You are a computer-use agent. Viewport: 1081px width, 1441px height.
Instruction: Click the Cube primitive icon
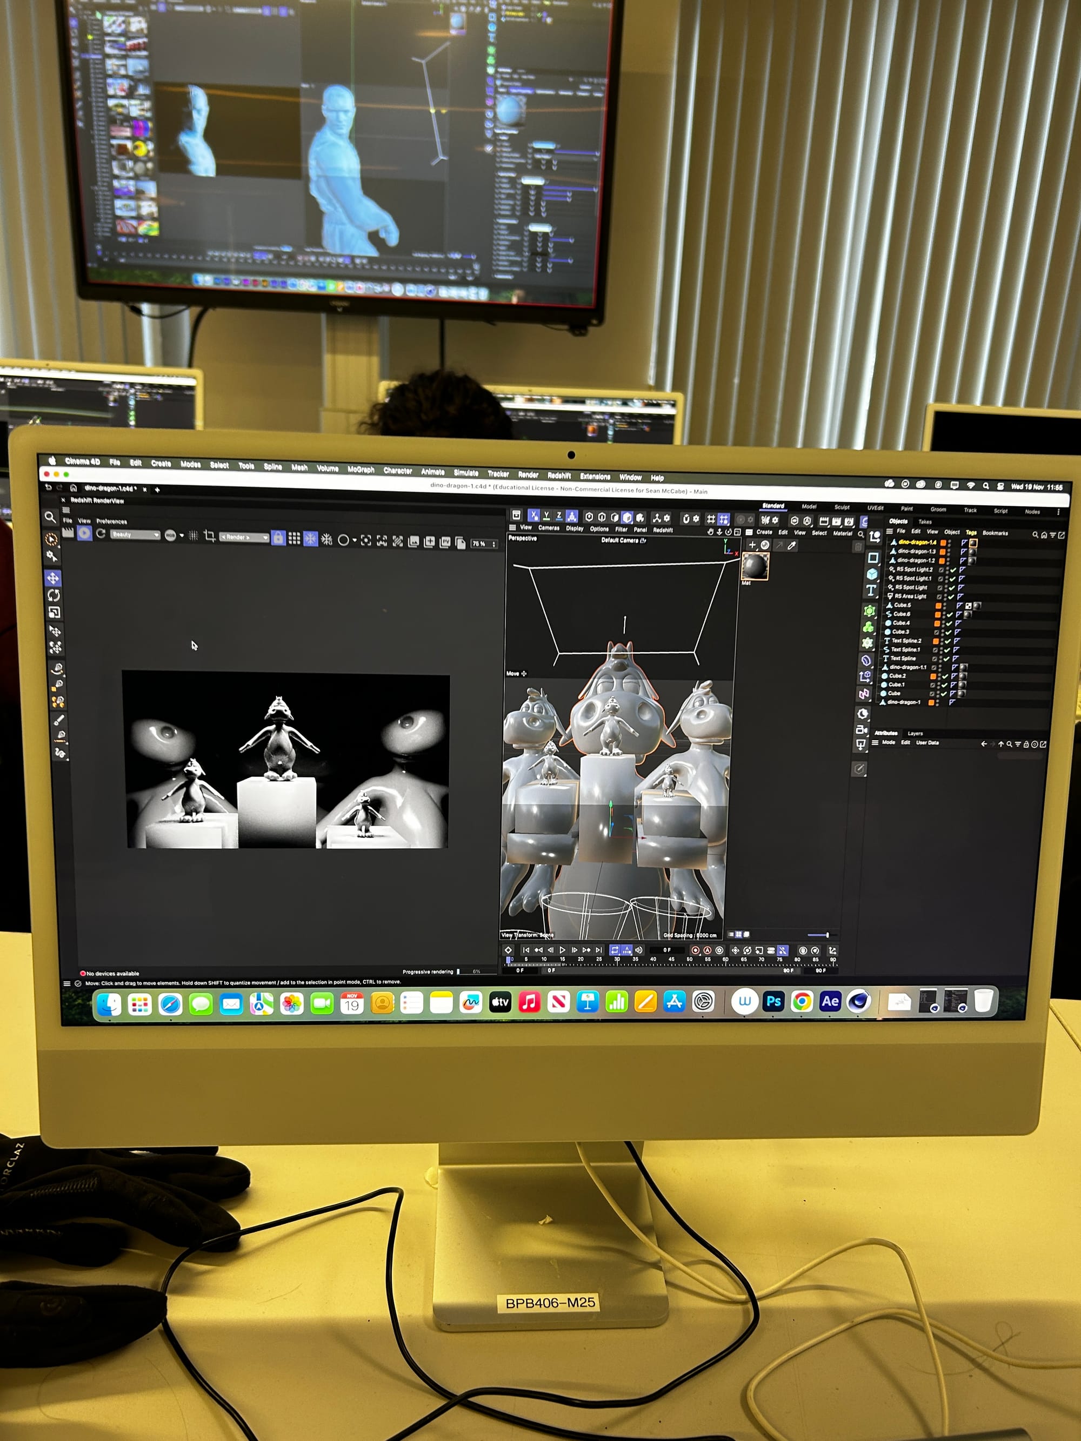[x=872, y=574]
